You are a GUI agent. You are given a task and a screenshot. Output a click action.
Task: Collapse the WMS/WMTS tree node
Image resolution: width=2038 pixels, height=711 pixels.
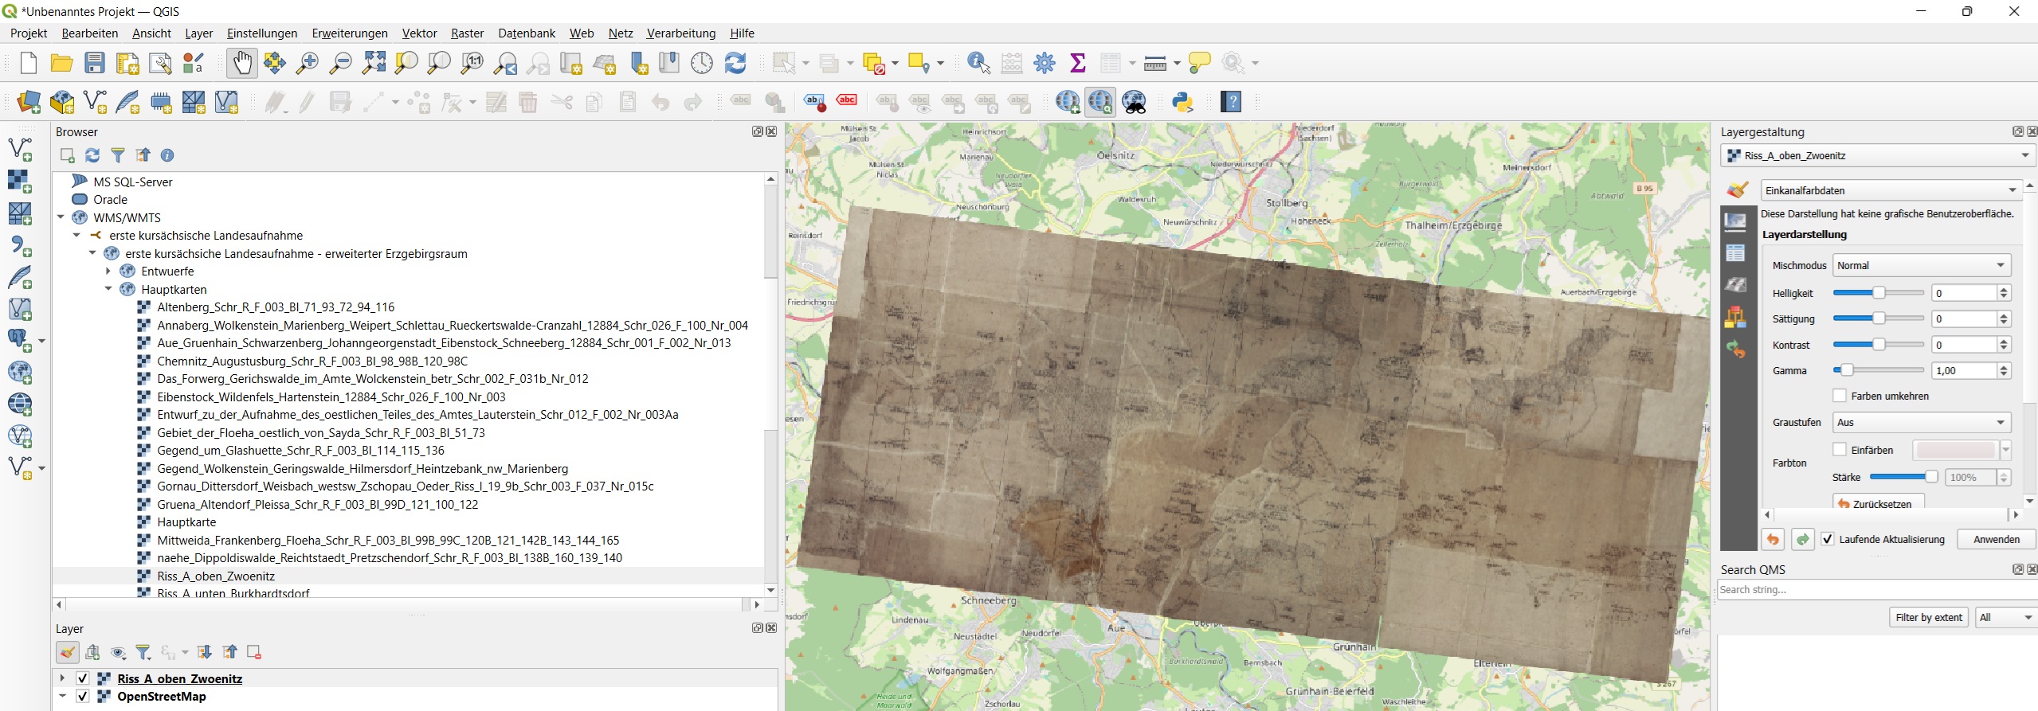point(61,217)
